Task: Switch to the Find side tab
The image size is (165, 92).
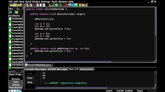Action: click(16, 82)
